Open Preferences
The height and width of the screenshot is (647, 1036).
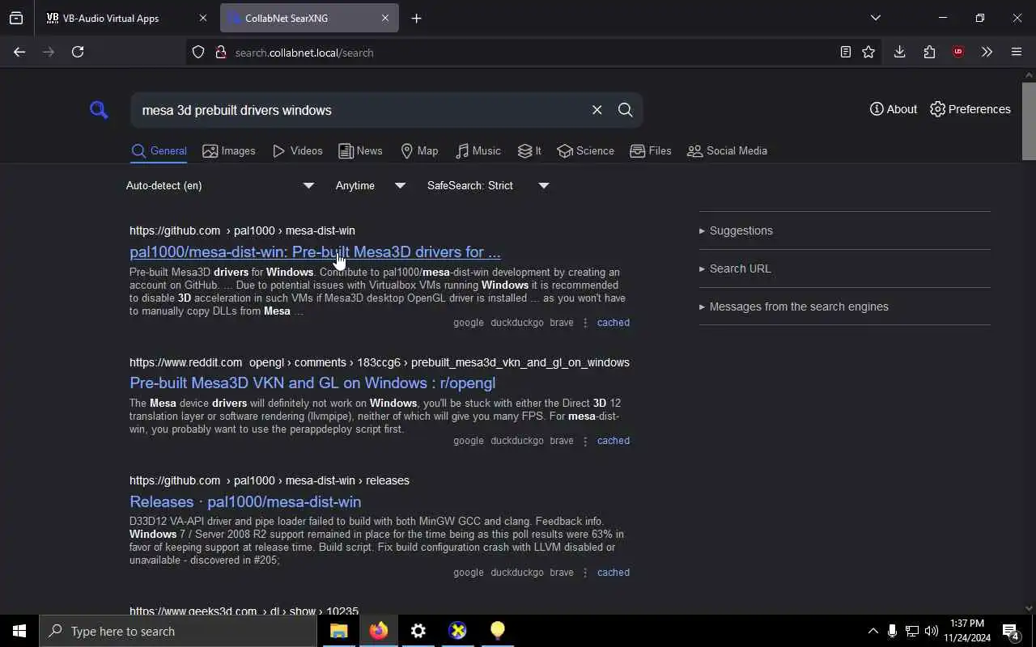[970, 109]
